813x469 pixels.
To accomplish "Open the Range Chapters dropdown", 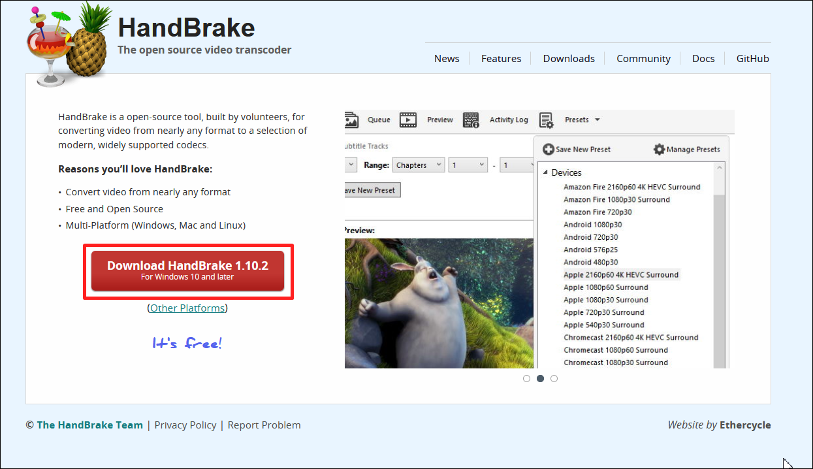I will pyautogui.click(x=419, y=165).
